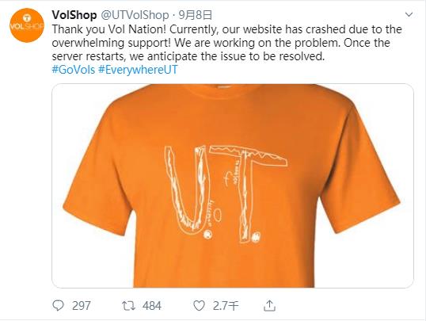Open the @UTVolShop handle
426x321 pixels.
point(135,15)
